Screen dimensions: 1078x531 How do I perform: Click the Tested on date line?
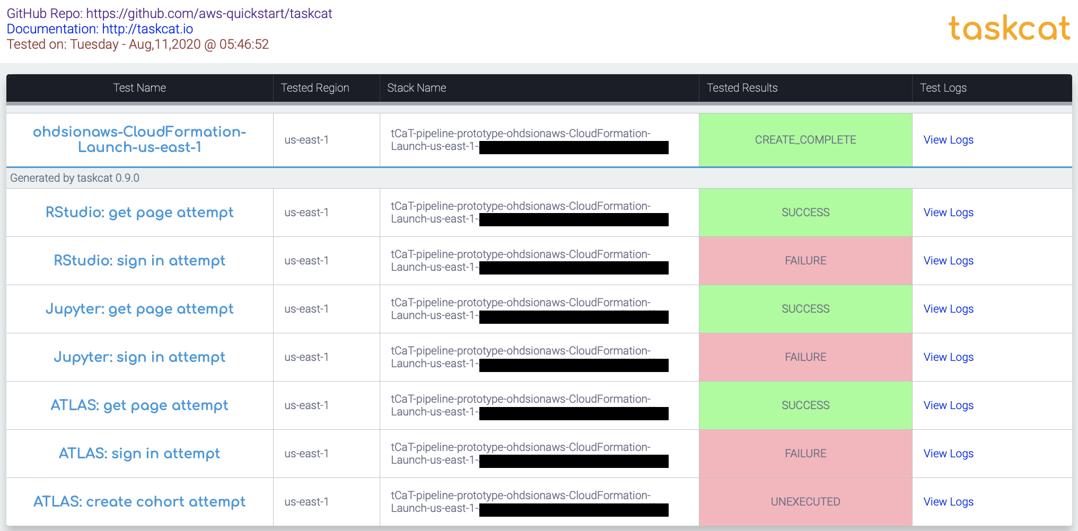tap(138, 44)
